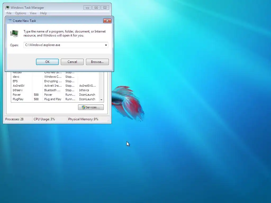Select the PlugPlay service name
The width and height of the screenshot is (271, 203).
(18, 99)
